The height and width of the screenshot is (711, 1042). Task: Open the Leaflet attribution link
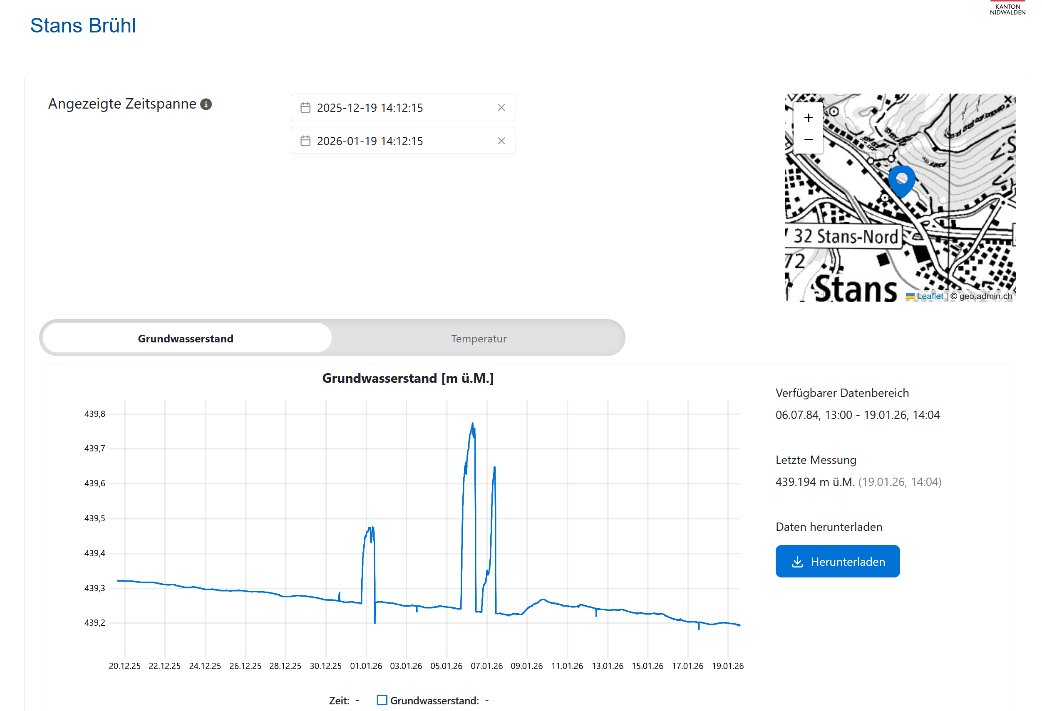(x=930, y=296)
